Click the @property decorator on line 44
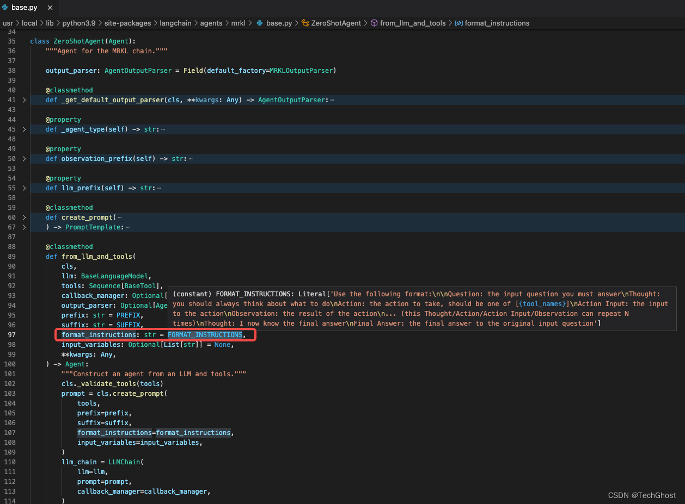Screen dimensions: 685x504 63,120
